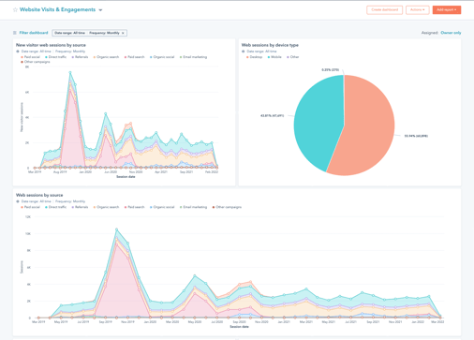This screenshot has width=474, height=340.
Task: Click the Create dashboard button
Action: coord(384,10)
